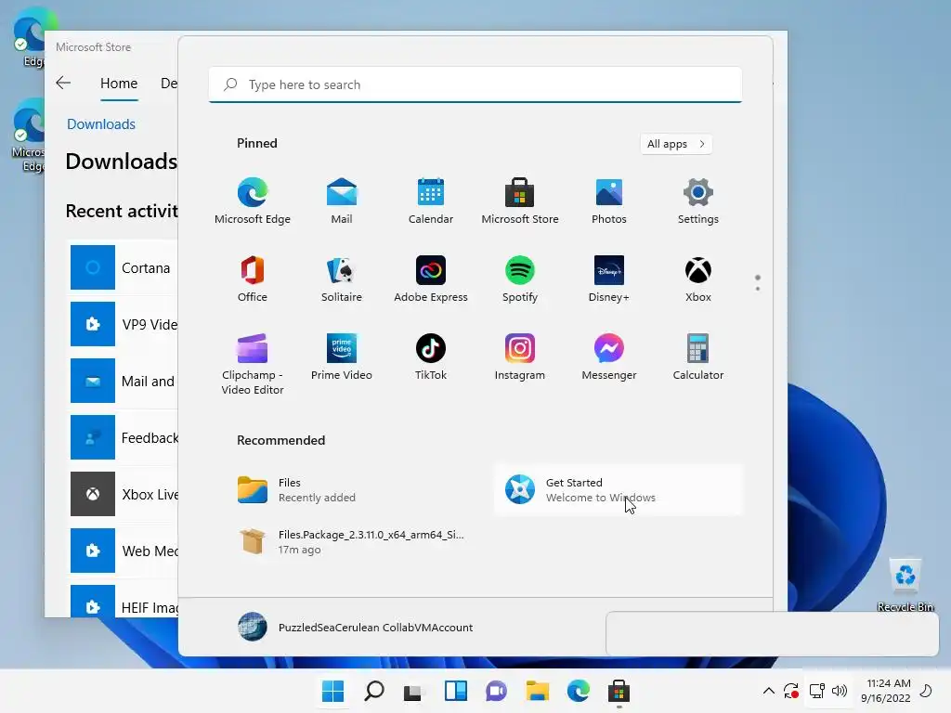Open Instagram
Image resolution: width=951 pixels, height=713 pixels.
pyautogui.click(x=520, y=357)
